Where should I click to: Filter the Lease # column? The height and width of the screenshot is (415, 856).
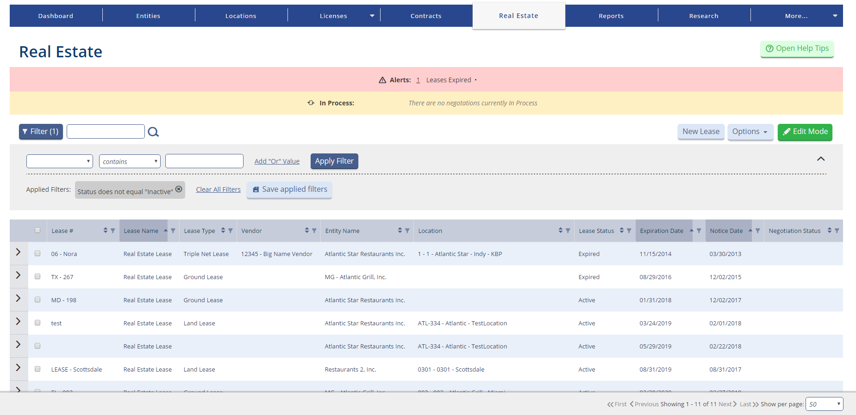[112, 231]
